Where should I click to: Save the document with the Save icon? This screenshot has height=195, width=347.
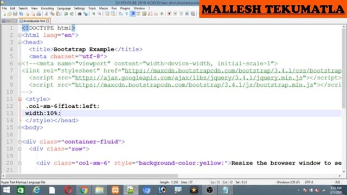(x=15, y=14)
